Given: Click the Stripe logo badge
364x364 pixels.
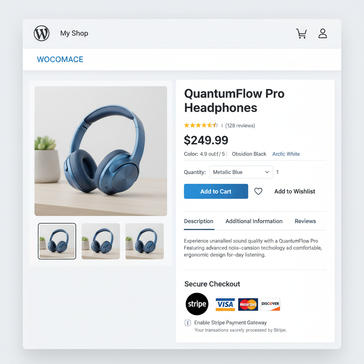Looking at the screenshot, I should click(x=197, y=304).
